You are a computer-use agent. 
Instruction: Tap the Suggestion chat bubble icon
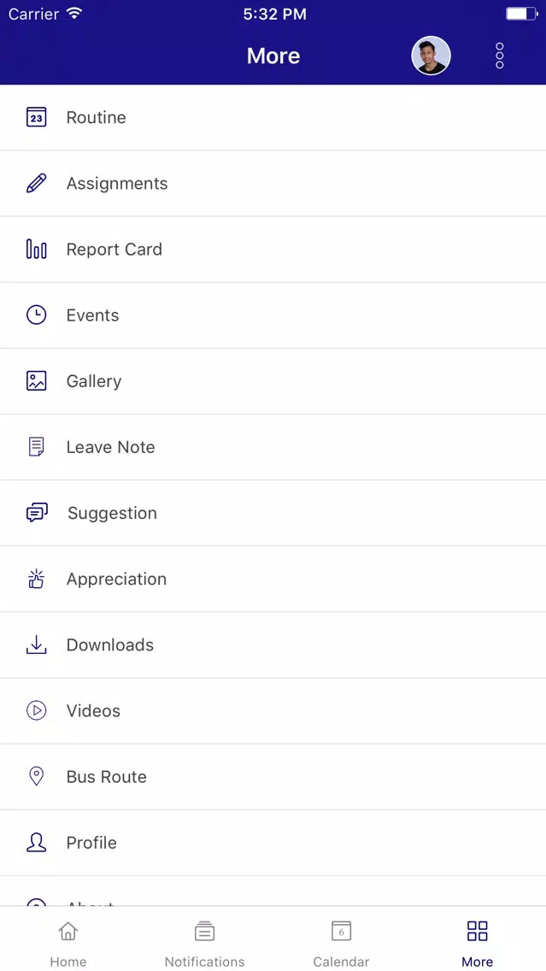36,512
